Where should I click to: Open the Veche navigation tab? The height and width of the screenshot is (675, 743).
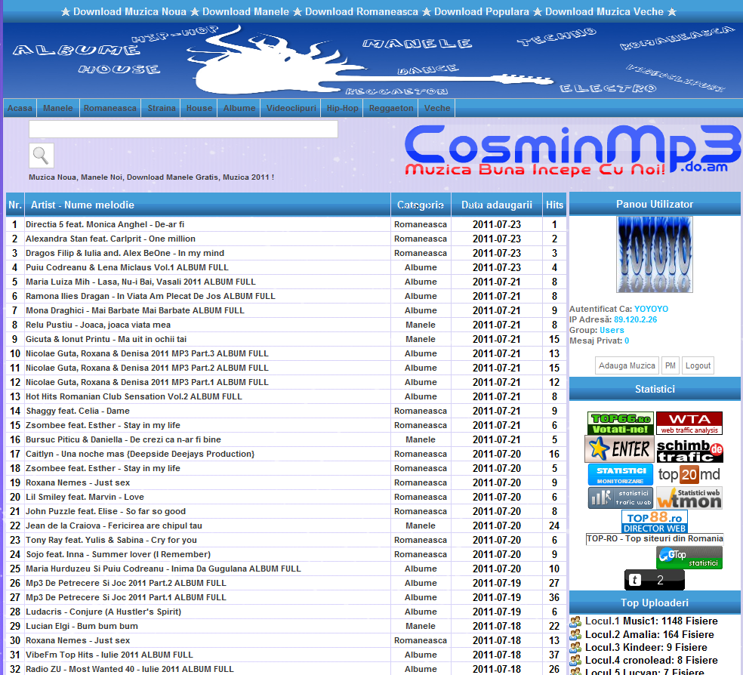(x=437, y=108)
